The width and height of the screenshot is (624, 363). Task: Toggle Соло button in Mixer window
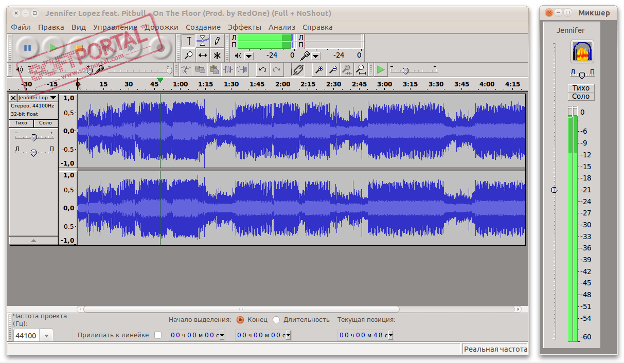(x=581, y=97)
